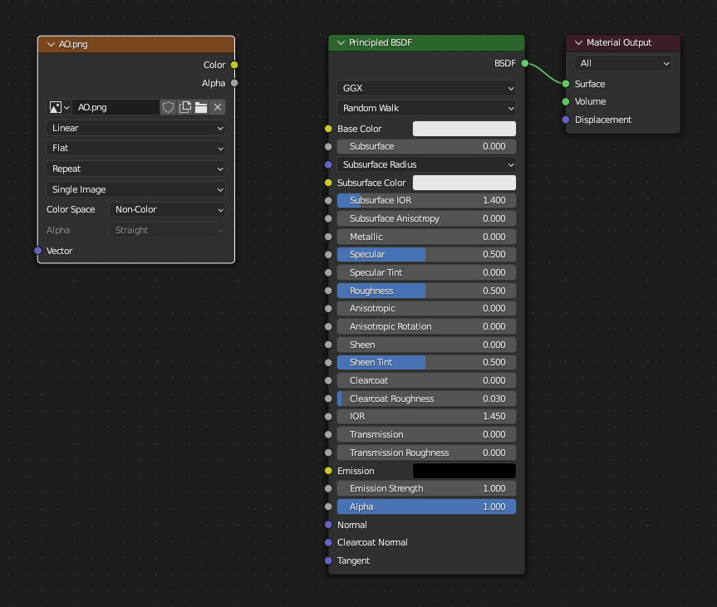
Task: Click the Emission Strength field
Action: click(x=427, y=488)
